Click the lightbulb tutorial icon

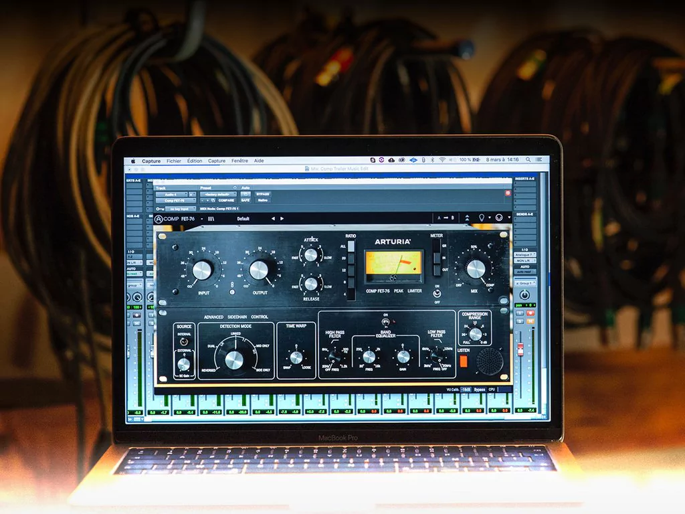(x=480, y=218)
